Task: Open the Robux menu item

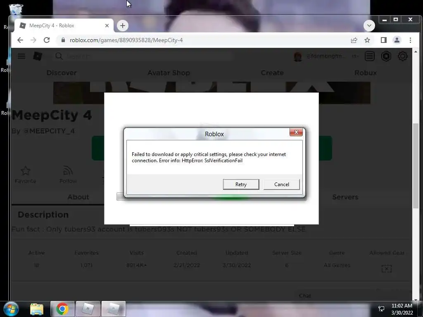Action: point(366,73)
